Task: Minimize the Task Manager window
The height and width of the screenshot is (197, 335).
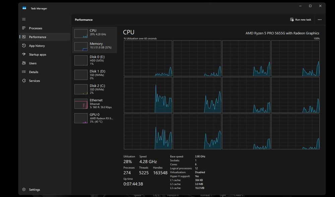Action: click(x=300, y=6)
